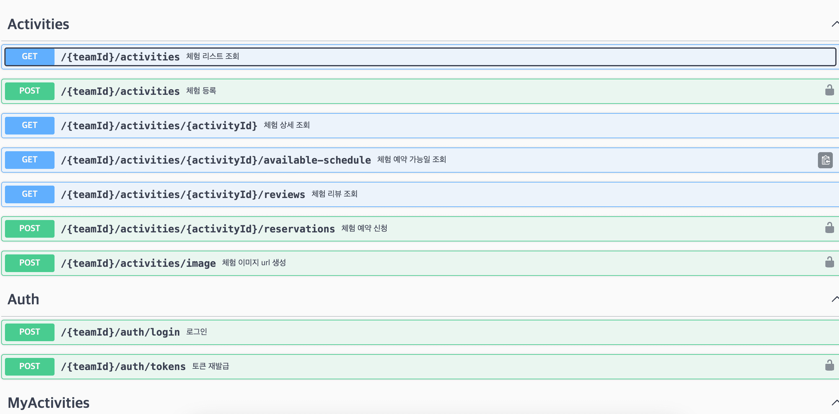
Task: Click lock icon on auth/tokens endpoint row
Action: coord(829,365)
